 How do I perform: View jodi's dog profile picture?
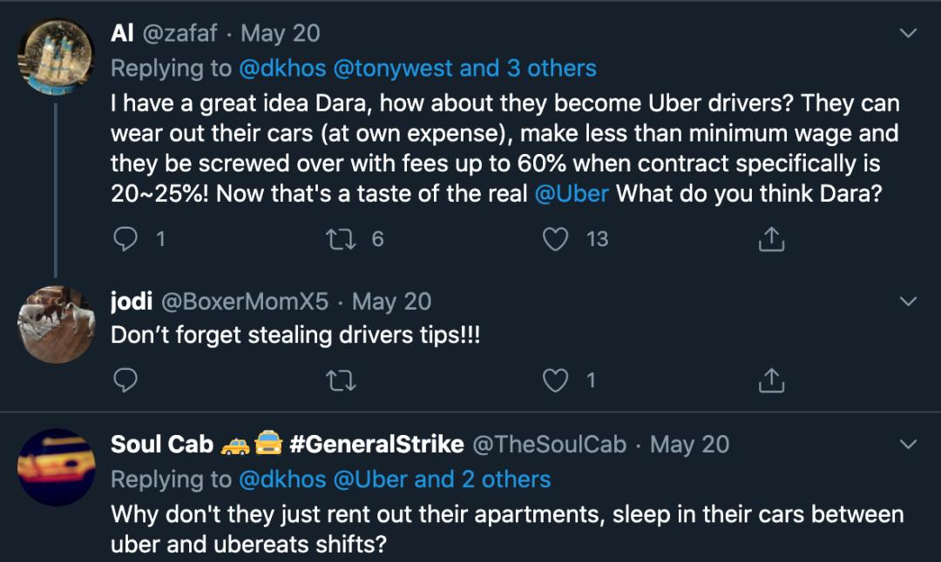(57, 324)
